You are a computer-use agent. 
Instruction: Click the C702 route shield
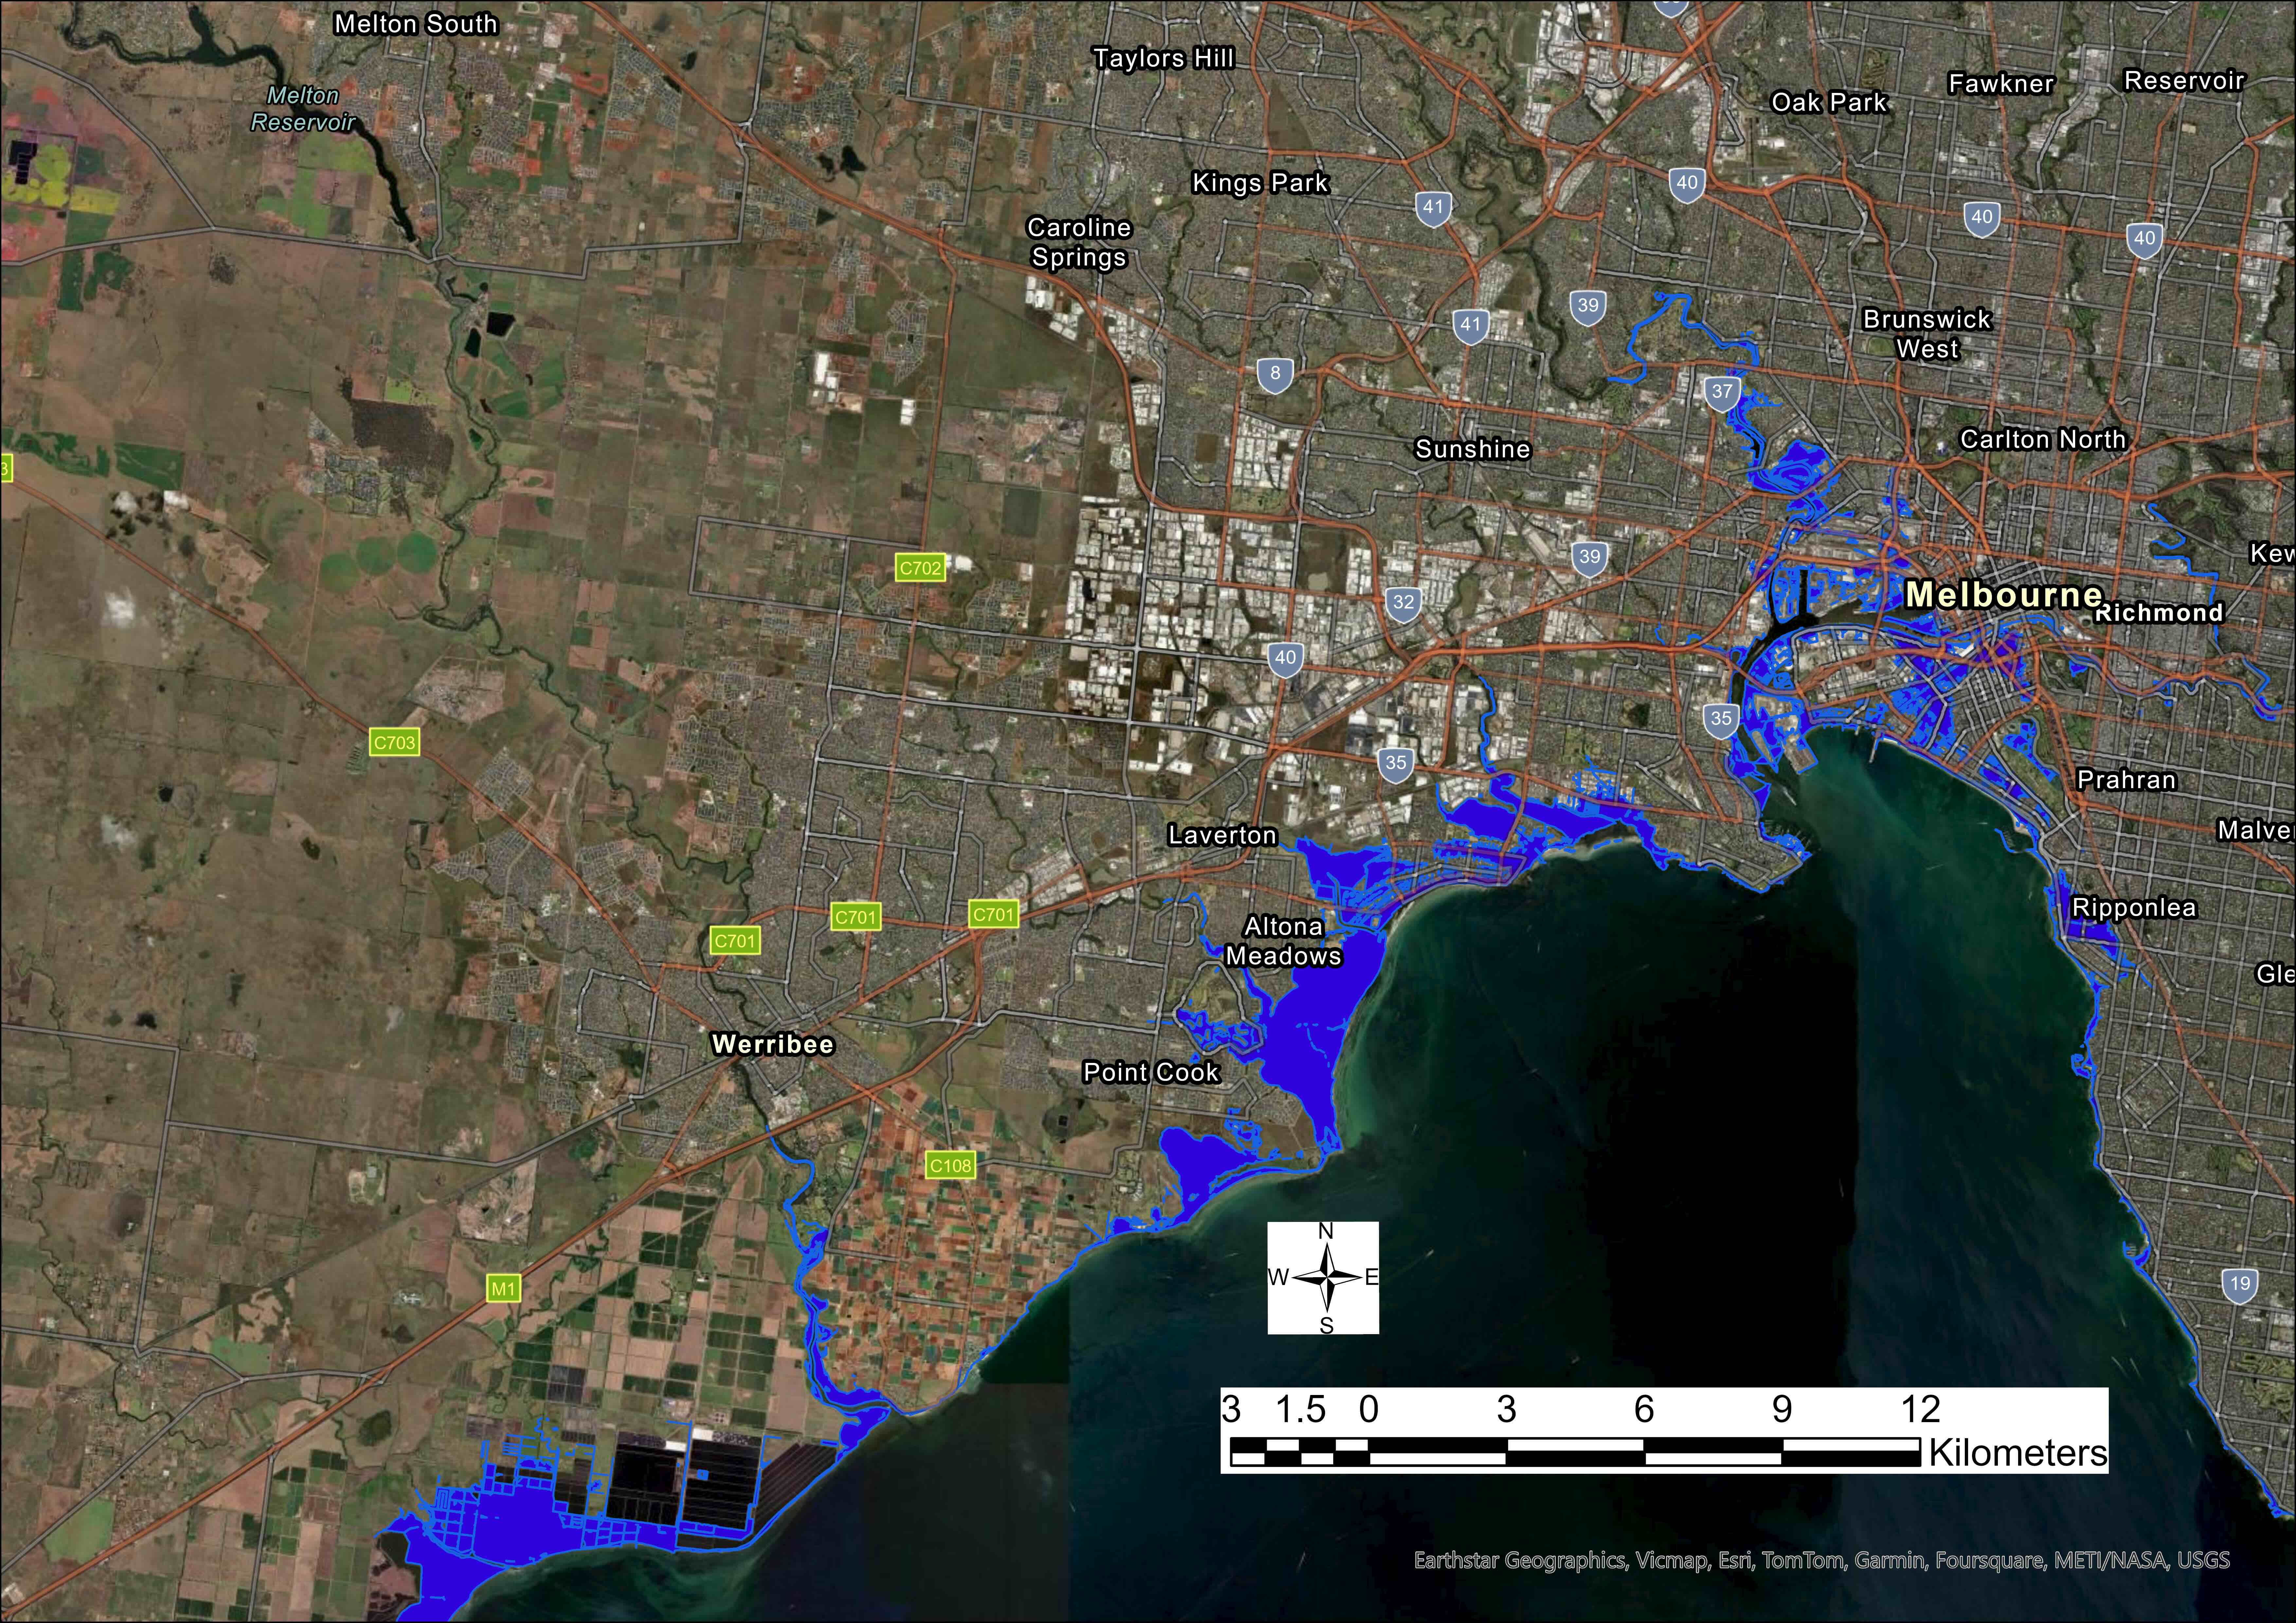tap(920, 568)
